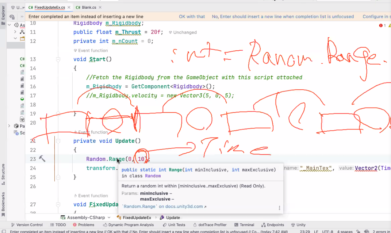Image resolution: width=391 pixels, height=233 pixels.
Task: Expand the 'Pa' packages node in Explorer
Action: tap(9, 126)
